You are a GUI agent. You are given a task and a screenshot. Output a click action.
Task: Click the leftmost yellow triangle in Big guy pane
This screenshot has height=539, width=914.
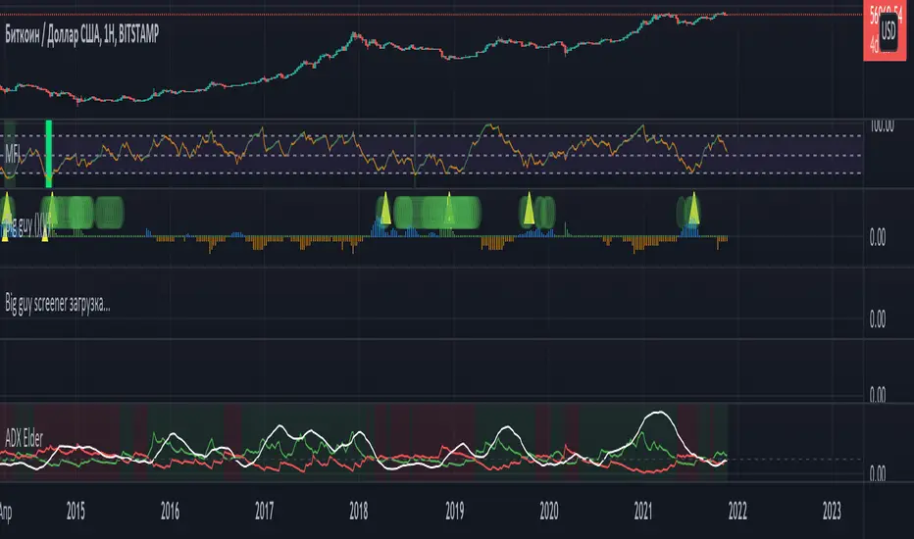pyautogui.click(x=4, y=208)
